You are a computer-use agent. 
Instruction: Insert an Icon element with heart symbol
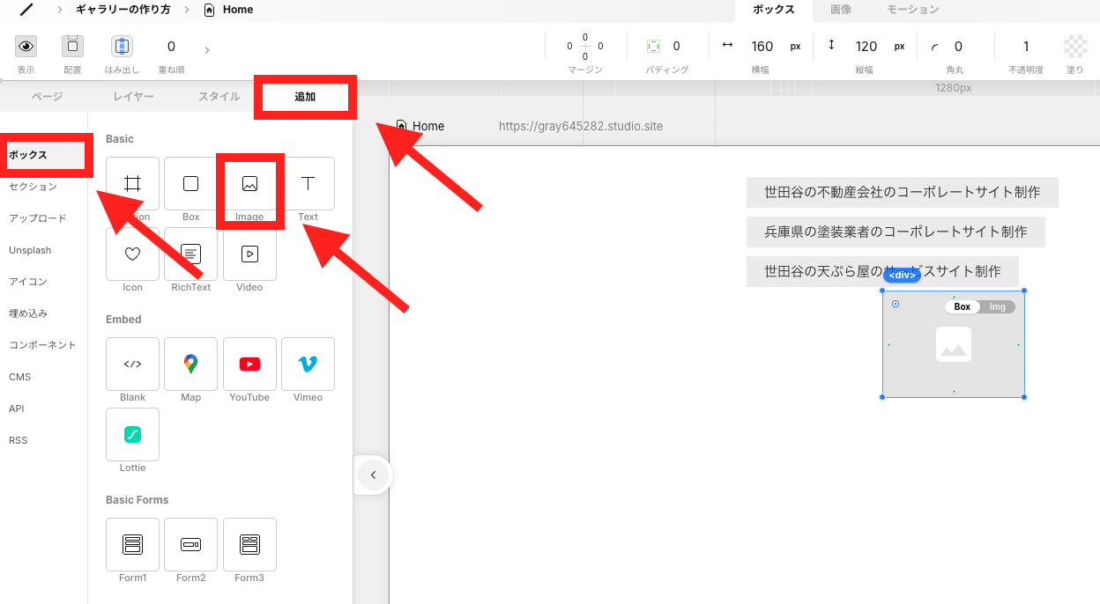pyautogui.click(x=132, y=254)
